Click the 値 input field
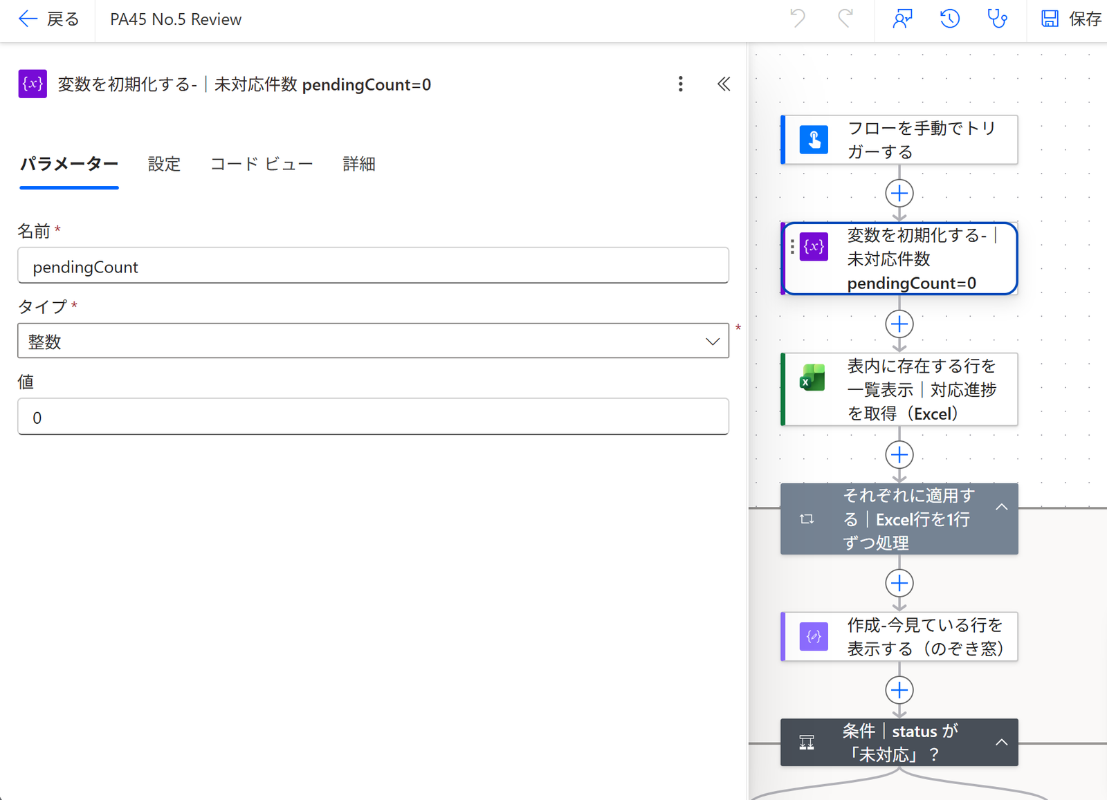Image resolution: width=1107 pixels, height=800 pixels. point(373,416)
